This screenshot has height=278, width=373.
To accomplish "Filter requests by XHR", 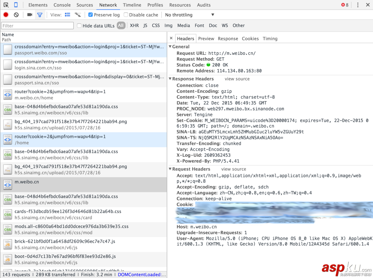I will pyautogui.click(x=134, y=26).
